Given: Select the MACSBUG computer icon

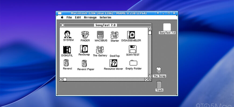Looking at the screenshot, I should (x=100, y=35).
